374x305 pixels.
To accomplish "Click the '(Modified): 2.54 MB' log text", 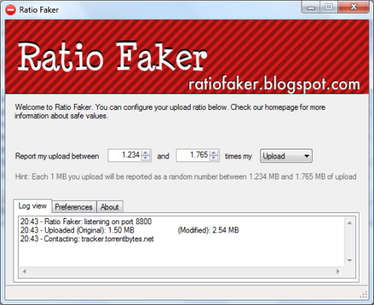I will [208, 230].
